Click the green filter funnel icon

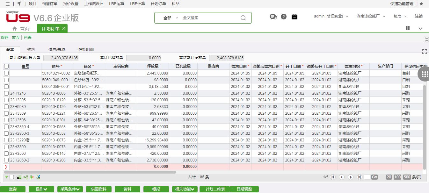(6, 177)
